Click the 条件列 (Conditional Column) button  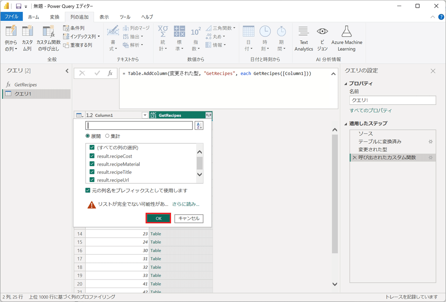coord(74,28)
